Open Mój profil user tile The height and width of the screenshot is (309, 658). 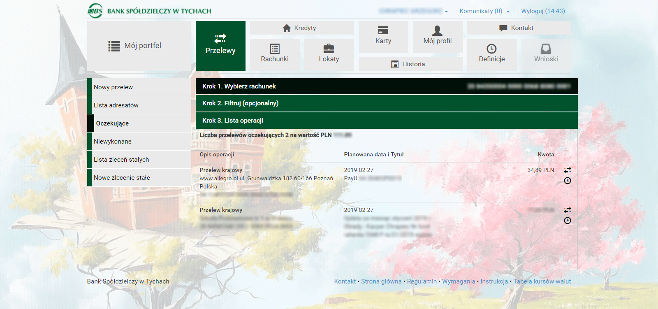438,36
